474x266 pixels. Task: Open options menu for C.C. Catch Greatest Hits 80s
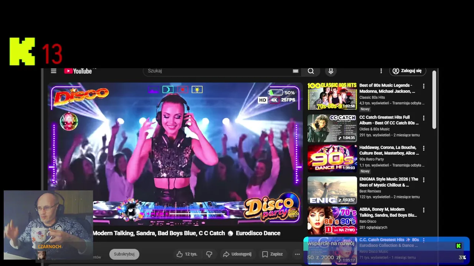coord(424,240)
